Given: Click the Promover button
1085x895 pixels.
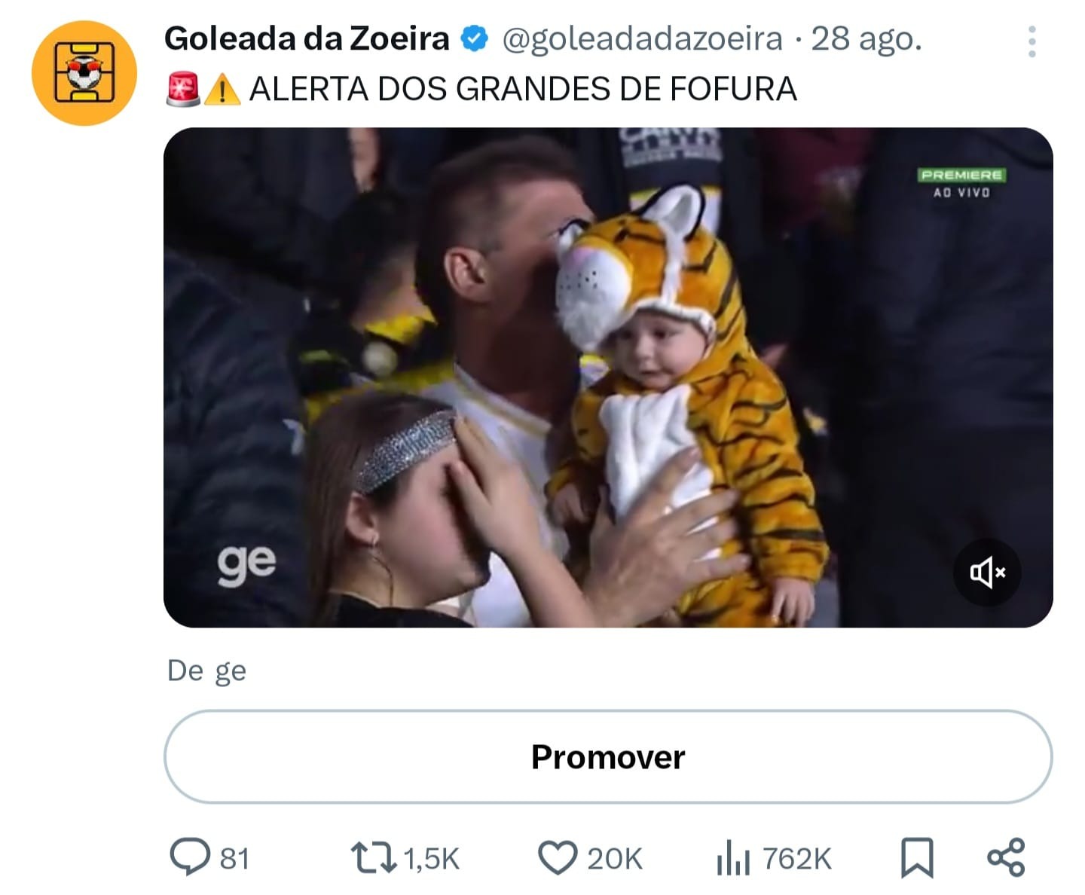Looking at the screenshot, I should (607, 757).
